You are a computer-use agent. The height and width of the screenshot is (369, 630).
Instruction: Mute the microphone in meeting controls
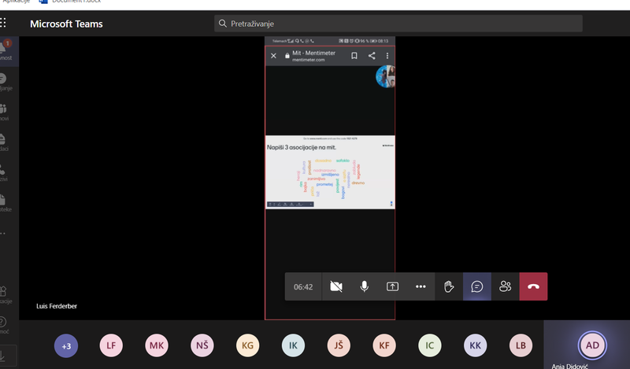pos(364,286)
